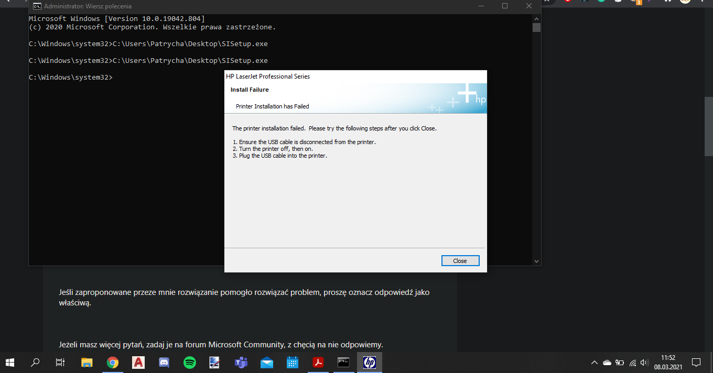This screenshot has height=373, width=713.
Task: Click the first SISetup.exe command line
Action: (148, 44)
